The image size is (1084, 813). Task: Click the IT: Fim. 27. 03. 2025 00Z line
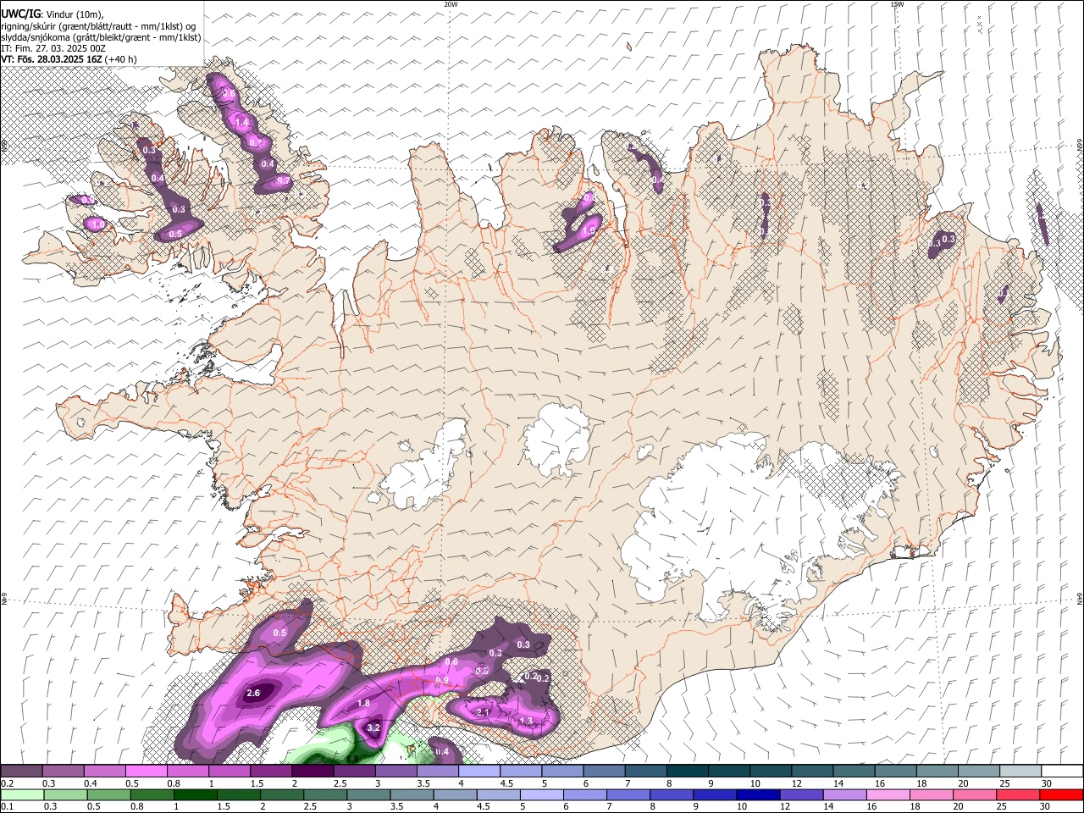point(53,48)
